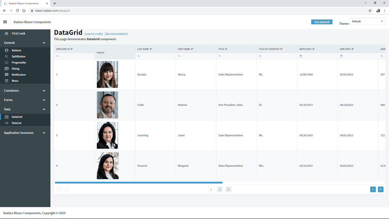This screenshot has height=219, width=389.
Task: Click the SplitButton sidebar icon
Action: tap(6, 56)
